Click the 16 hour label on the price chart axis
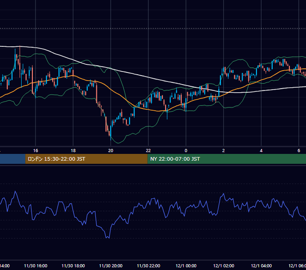The width and height of the screenshot is (306, 270). click(x=36, y=151)
